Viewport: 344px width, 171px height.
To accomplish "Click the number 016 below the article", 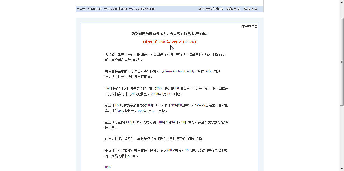I will pyautogui.click(x=108, y=167).
